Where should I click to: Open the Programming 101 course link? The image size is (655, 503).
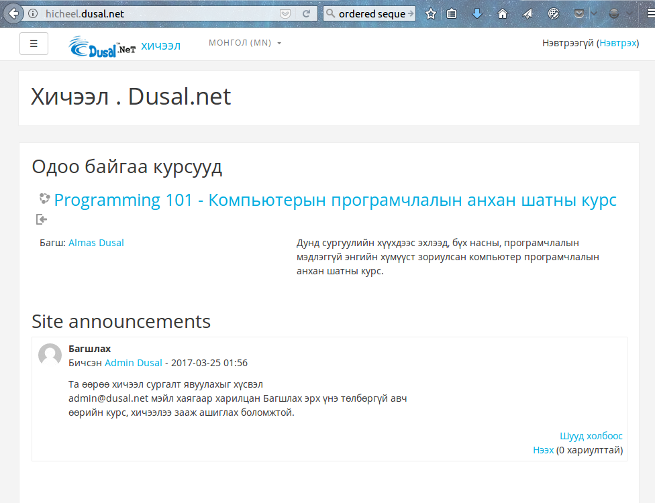tap(335, 200)
